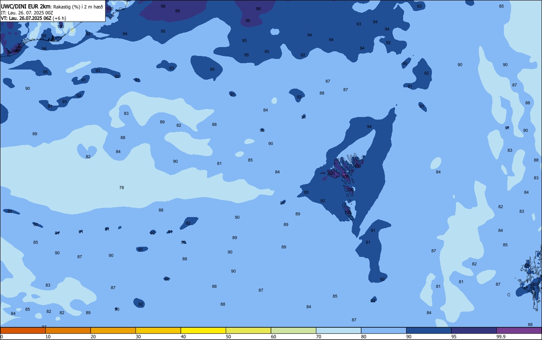This screenshot has width=542, height=340.
Task: Click the legend tick label "60"
Action: pos(274,337)
